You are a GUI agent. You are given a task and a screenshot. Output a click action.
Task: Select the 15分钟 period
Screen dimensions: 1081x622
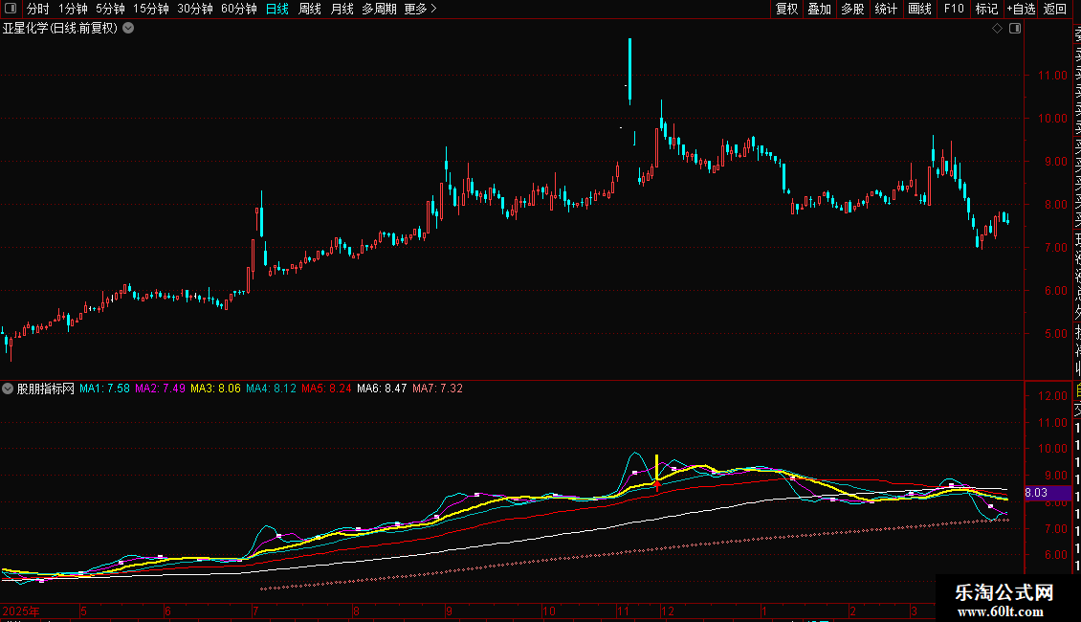[x=151, y=9]
